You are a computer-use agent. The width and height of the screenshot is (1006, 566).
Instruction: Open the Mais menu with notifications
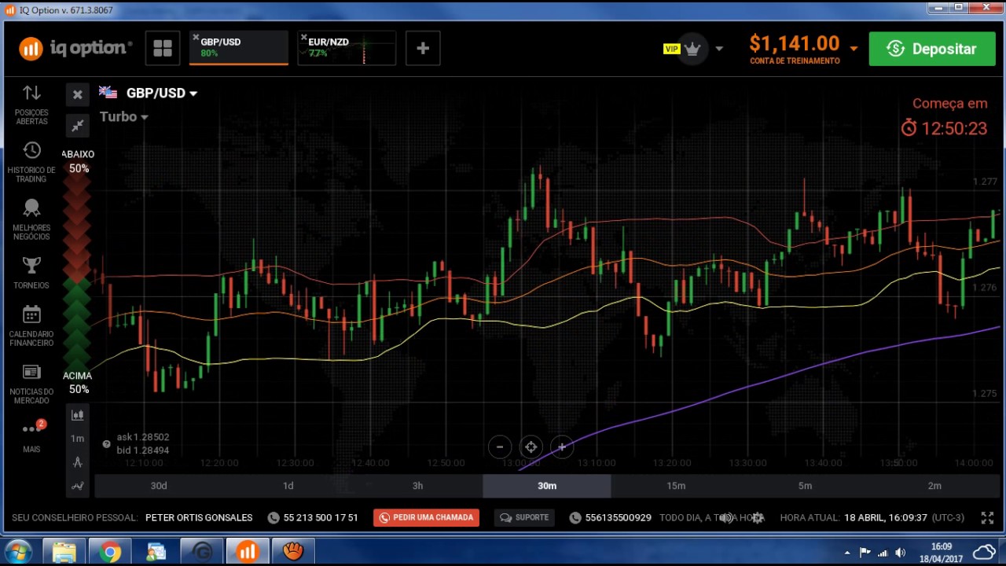(x=31, y=435)
